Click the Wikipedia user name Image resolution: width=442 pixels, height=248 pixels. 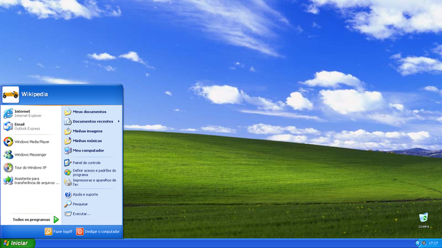point(35,94)
